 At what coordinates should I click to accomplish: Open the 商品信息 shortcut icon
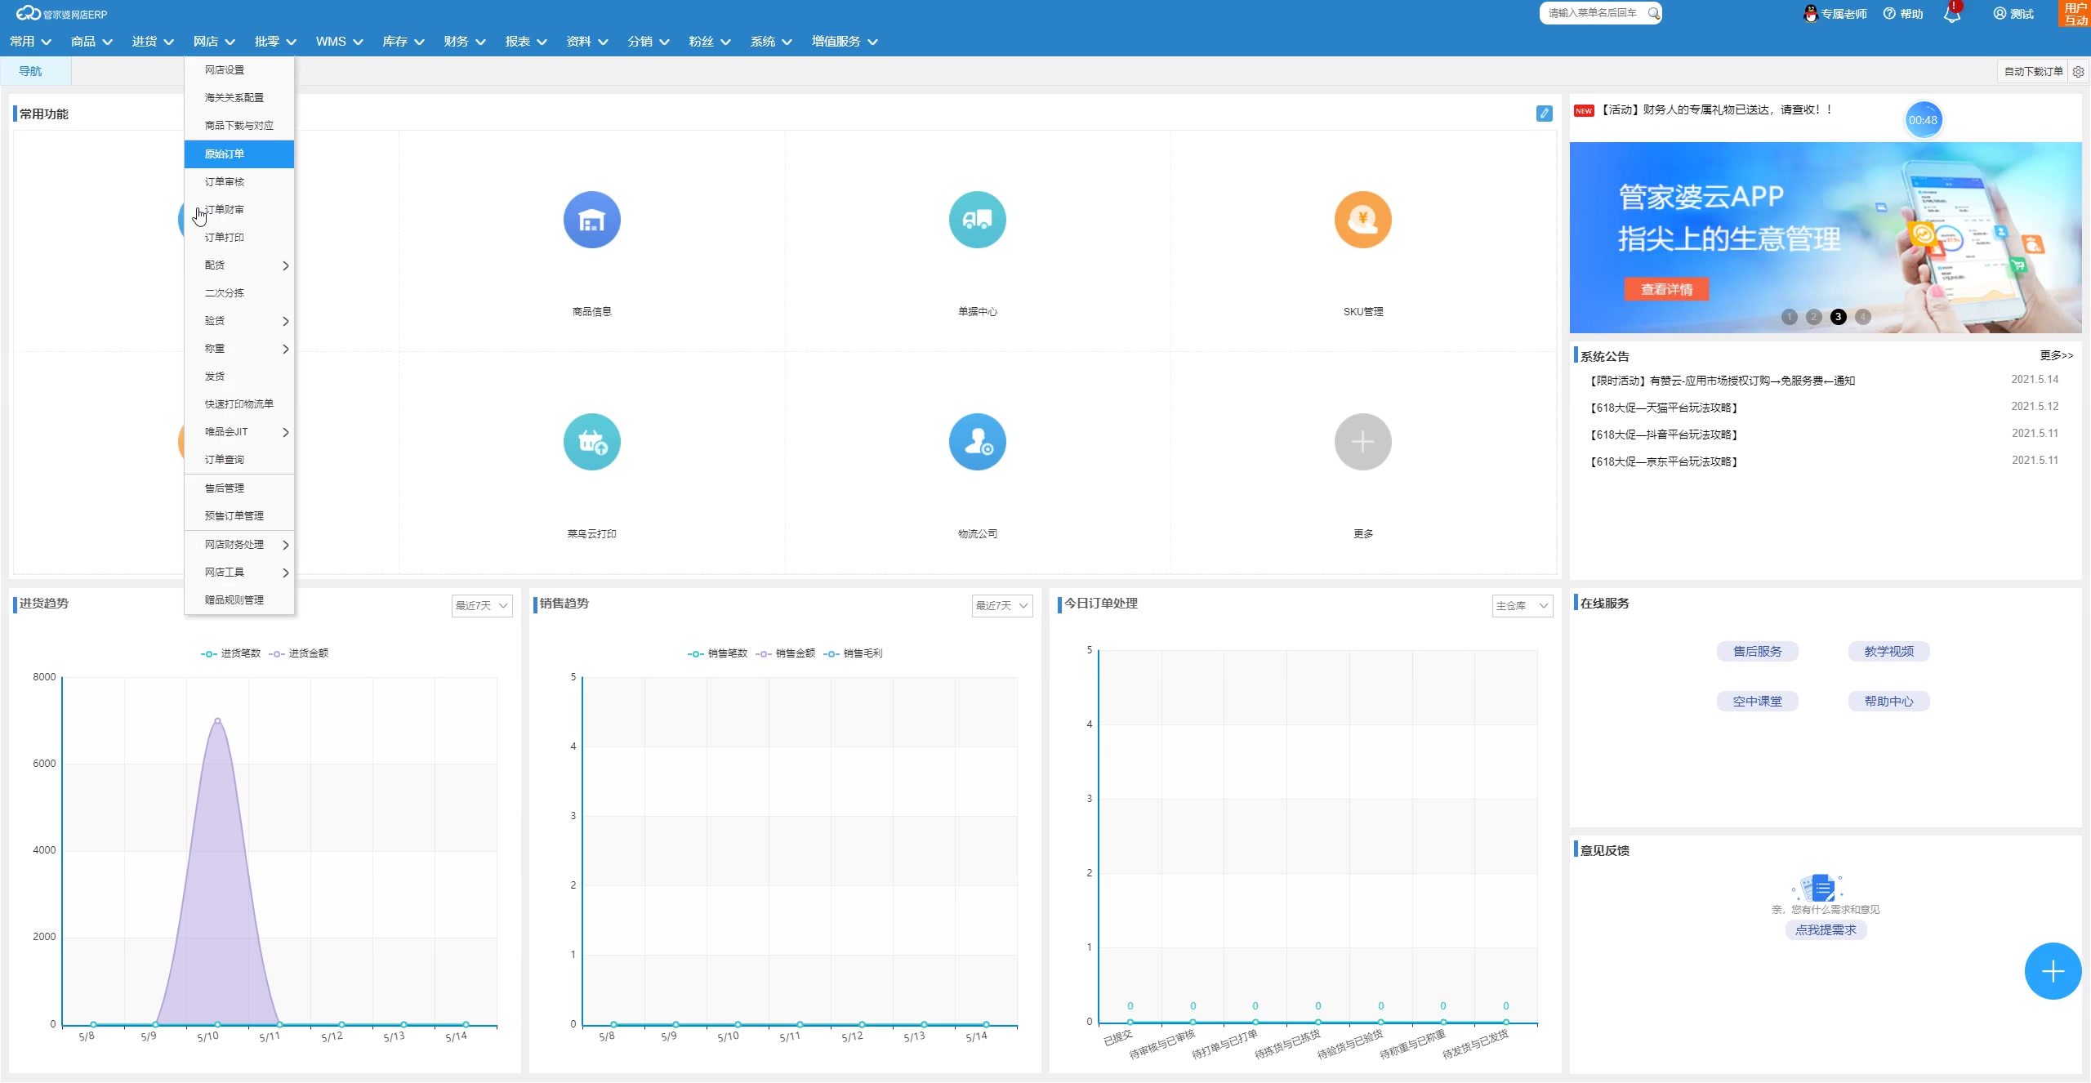point(591,220)
